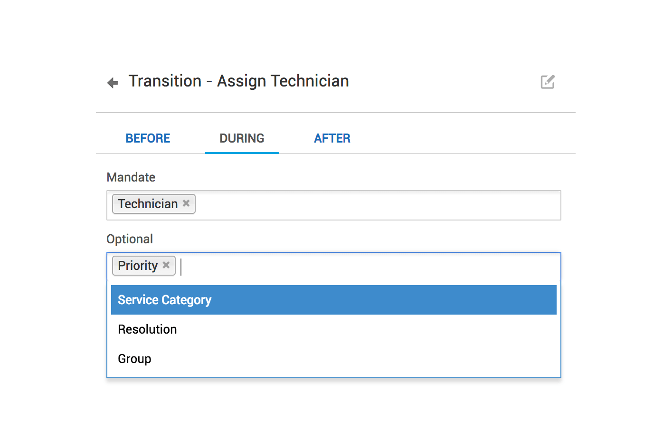Click the back arrow beside the Transition title

(x=113, y=83)
